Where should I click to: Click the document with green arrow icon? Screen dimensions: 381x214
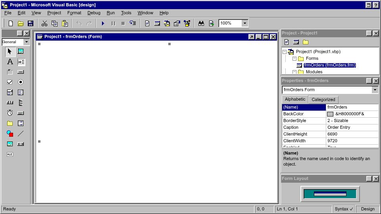[212, 23]
